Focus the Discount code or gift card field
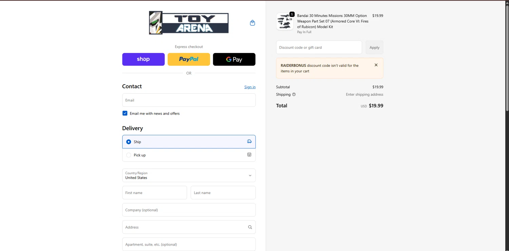This screenshot has height=251, width=509. point(319,47)
